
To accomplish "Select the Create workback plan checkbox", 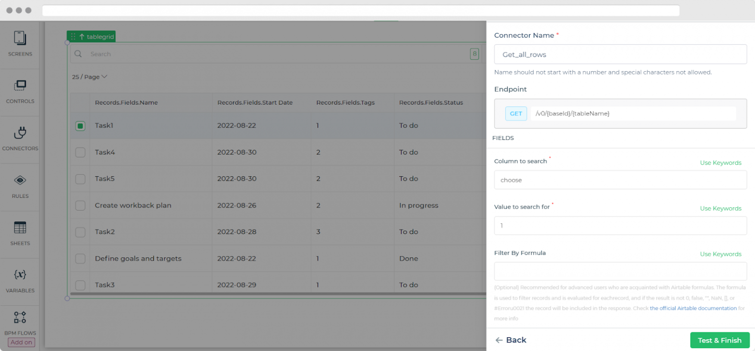I will click(80, 205).
